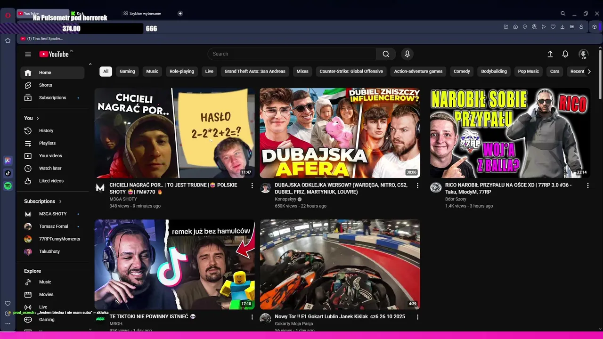Screen dimensions: 603x339
Task: Select the Mixes filter chip
Action: click(x=302, y=72)
